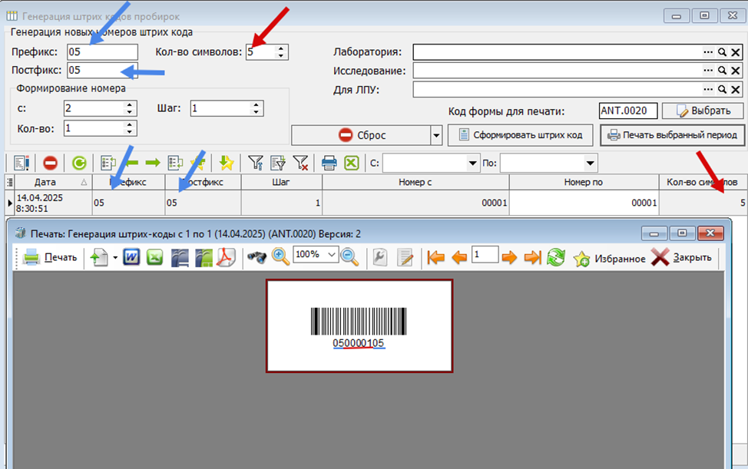Click the Постфикс input field
The image size is (748, 469).
103,71
